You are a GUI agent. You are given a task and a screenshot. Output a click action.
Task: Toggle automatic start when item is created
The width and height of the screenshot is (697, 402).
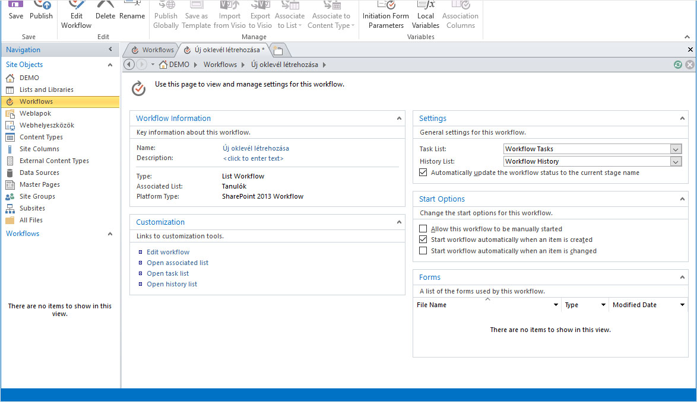click(x=423, y=240)
